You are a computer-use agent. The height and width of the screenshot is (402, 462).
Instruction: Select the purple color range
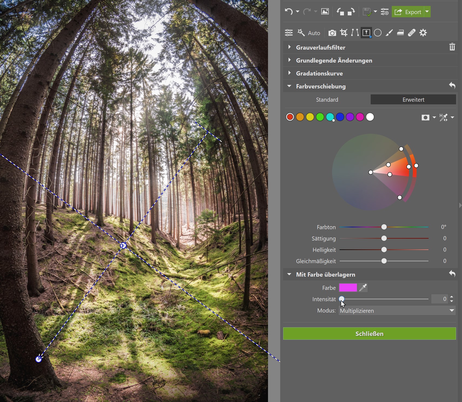tap(350, 117)
